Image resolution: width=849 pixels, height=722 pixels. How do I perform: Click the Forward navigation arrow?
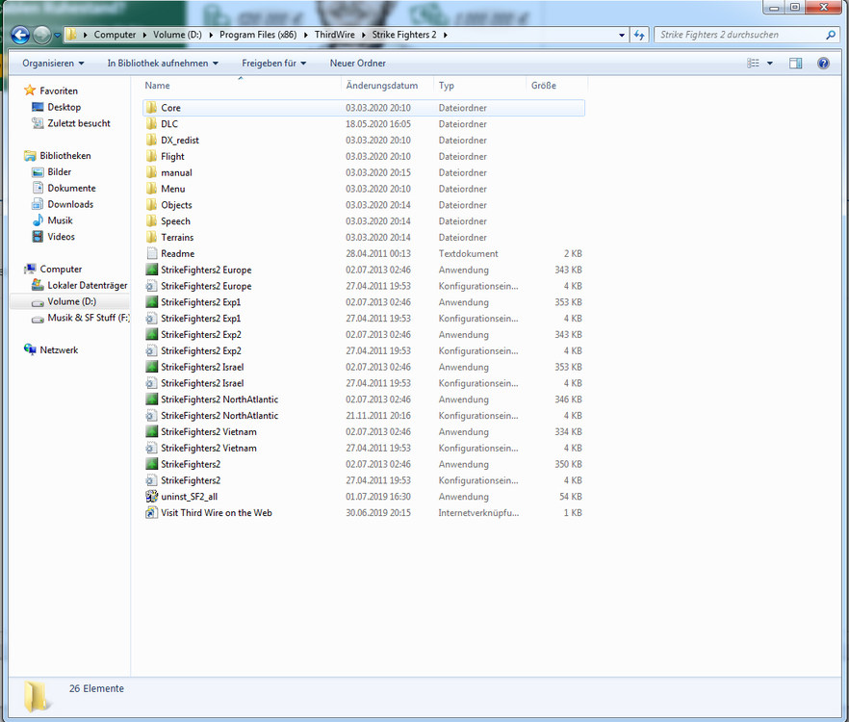click(x=42, y=36)
